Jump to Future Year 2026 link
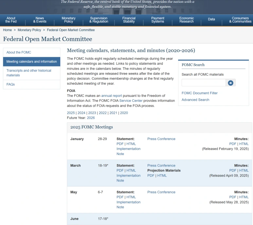 pyautogui.click(x=91, y=118)
